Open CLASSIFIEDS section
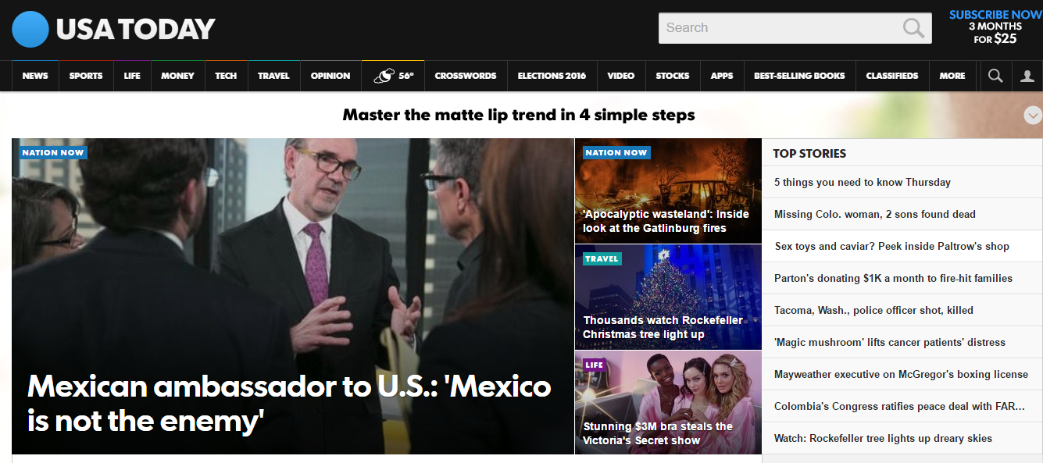 click(892, 76)
